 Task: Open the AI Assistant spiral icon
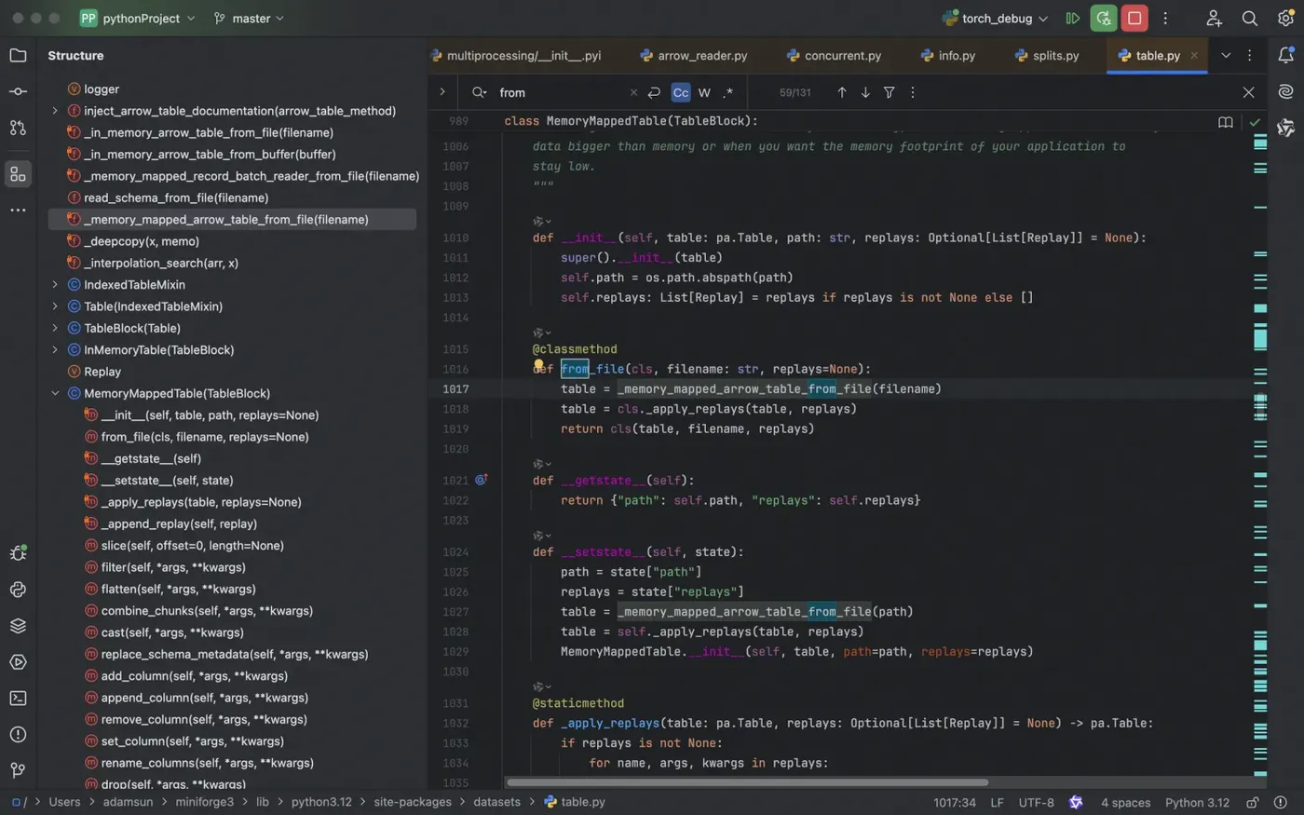1286,91
